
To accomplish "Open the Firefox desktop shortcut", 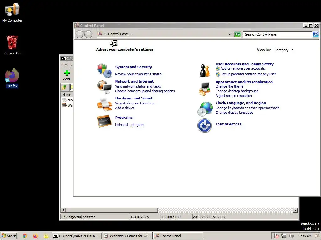I will tap(12, 78).
